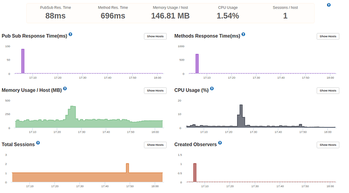349x193 pixels.
Task: Show hosts for Methods Response Time
Action: tap(328, 37)
